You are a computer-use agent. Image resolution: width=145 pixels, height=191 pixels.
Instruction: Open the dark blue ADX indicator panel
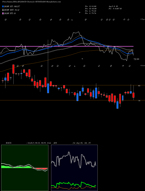(x=74, y=168)
